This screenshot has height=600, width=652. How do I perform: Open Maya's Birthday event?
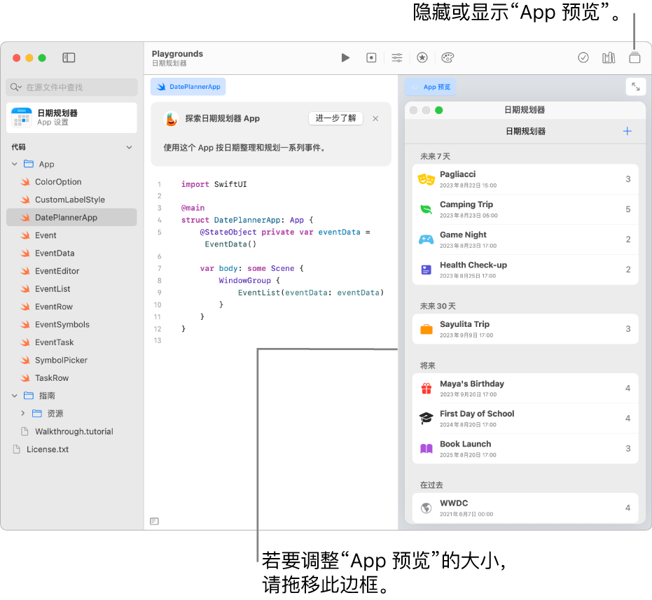(525, 389)
